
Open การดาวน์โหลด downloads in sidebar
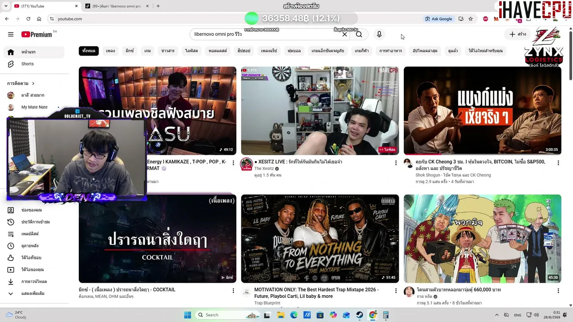[x=34, y=281]
